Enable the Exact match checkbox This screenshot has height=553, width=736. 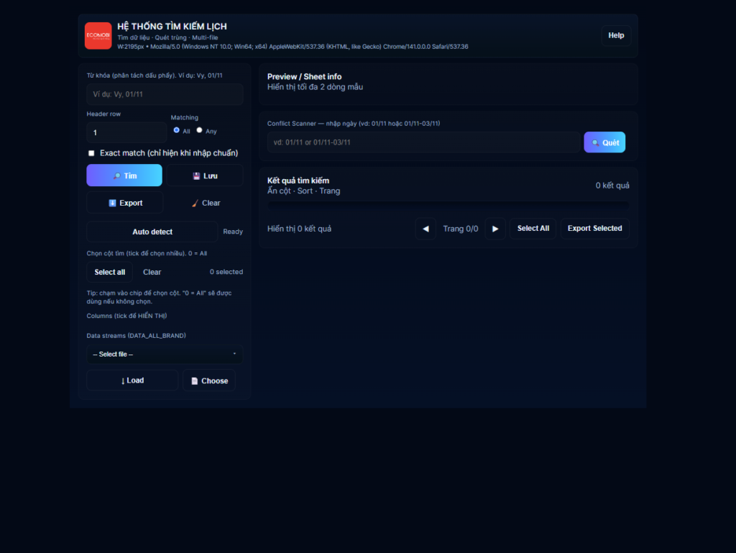(91, 153)
